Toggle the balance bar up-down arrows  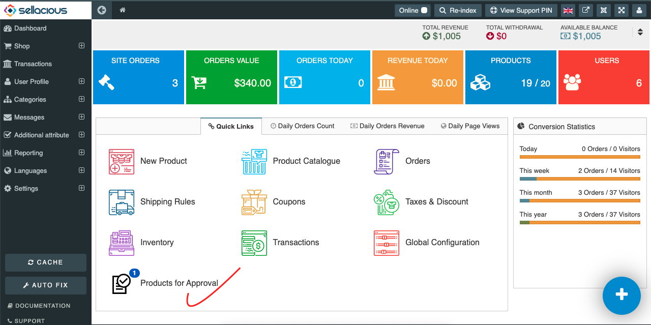[640, 32]
